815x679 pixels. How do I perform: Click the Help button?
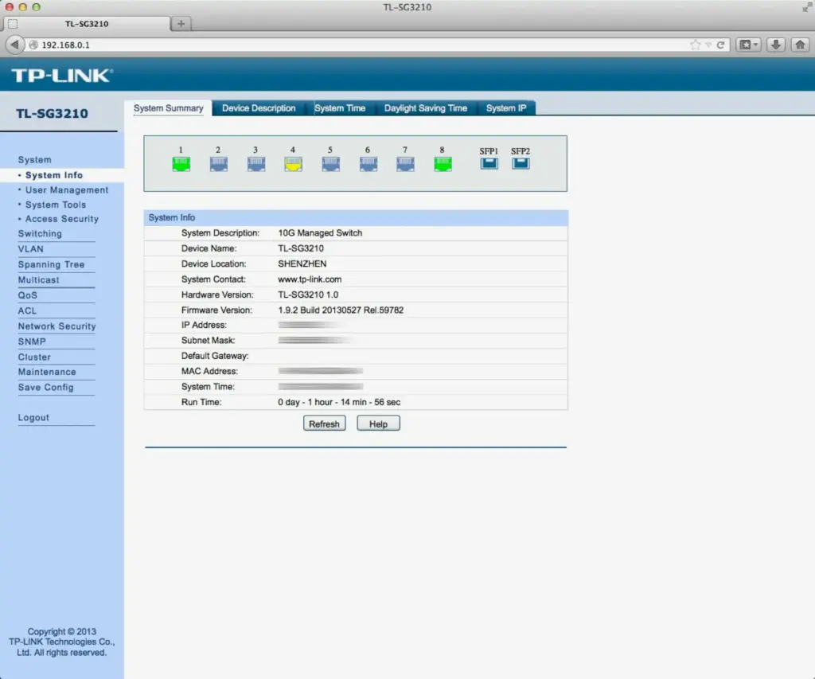click(378, 424)
